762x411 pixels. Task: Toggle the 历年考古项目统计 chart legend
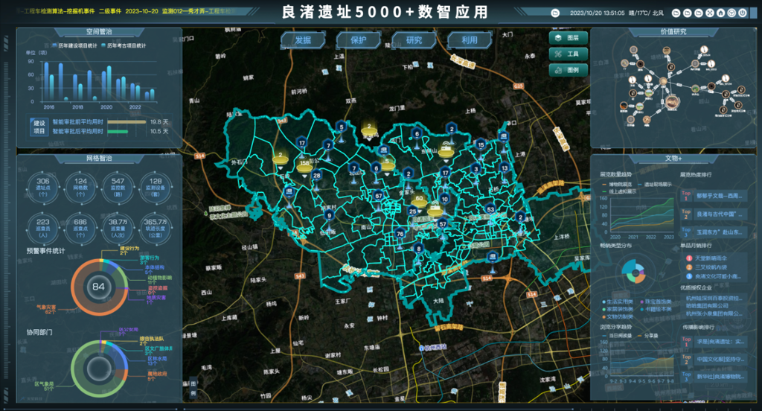[124, 45]
